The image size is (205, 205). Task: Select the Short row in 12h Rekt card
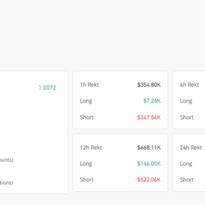click(x=120, y=179)
